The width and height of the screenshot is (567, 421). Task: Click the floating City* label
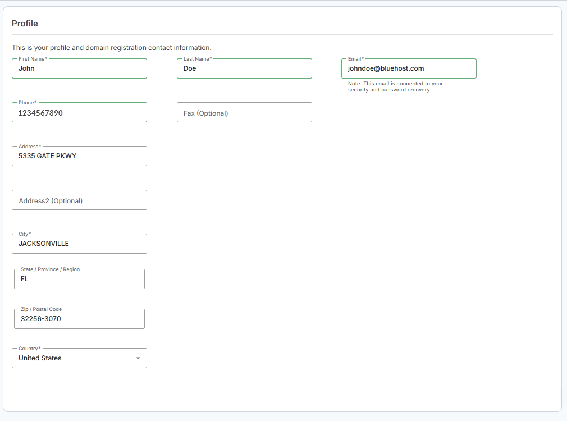[x=25, y=234]
